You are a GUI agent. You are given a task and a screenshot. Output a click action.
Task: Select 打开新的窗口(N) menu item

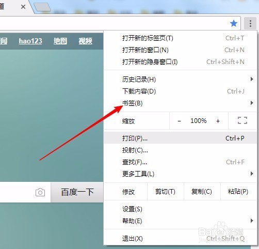180,50
